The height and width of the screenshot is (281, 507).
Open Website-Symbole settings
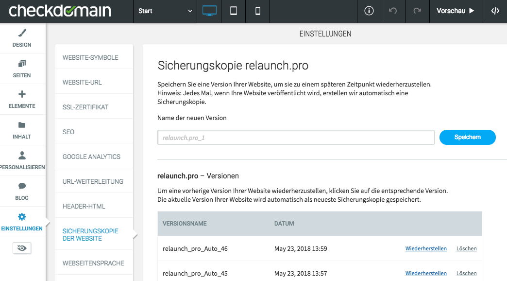[x=94, y=57]
